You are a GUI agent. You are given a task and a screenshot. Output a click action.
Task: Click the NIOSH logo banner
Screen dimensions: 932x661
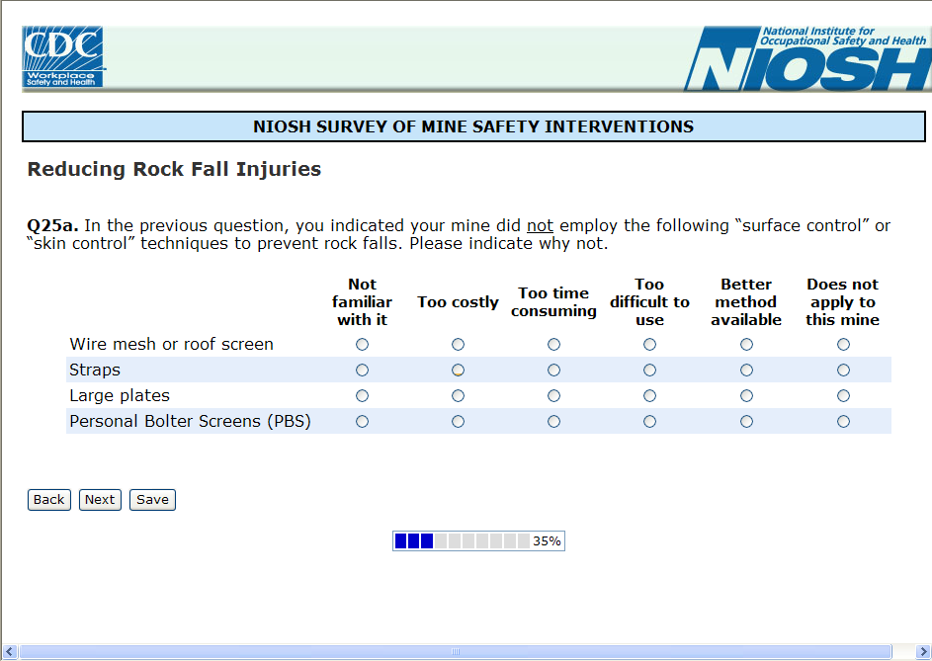807,58
